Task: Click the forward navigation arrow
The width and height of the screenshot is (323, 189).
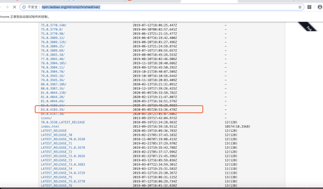Action: click(x=7, y=7)
